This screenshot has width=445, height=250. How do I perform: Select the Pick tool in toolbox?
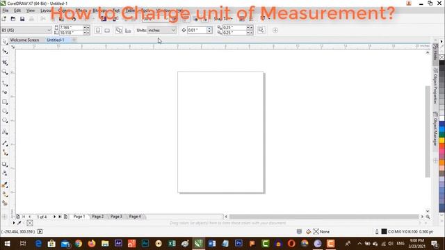click(x=5, y=42)
